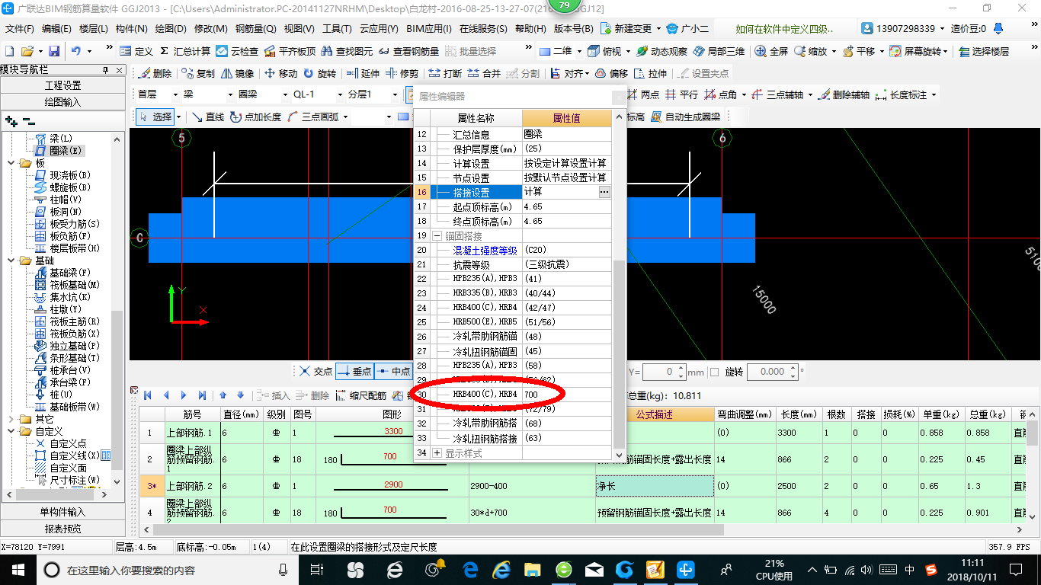This screenshot has width=1041, height=585.
Task: Switch to 局部三维 partial 3D view
Action: tap(719, 51)
